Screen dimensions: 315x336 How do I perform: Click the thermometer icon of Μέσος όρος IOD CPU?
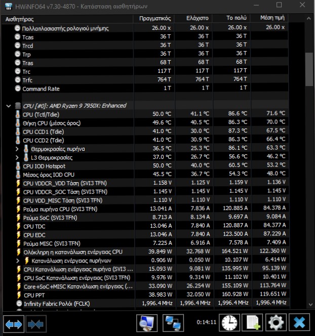[x=18, y=175]
